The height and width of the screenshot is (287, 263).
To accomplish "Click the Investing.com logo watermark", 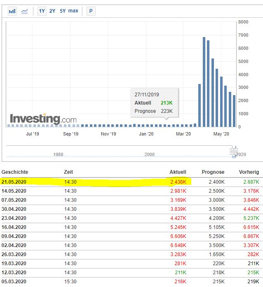I will [43, 119].
